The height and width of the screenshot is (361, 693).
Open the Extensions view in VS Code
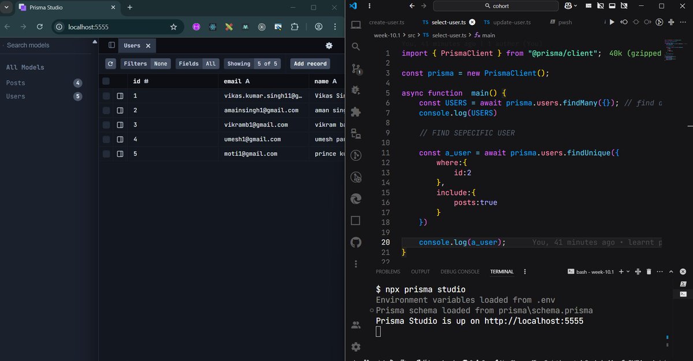click(x=356, y=112)
